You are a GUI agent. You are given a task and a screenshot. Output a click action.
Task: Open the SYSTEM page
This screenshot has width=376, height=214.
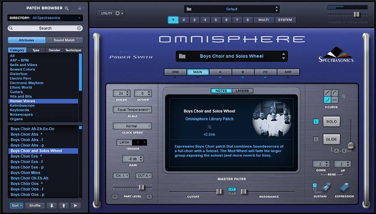285,20
